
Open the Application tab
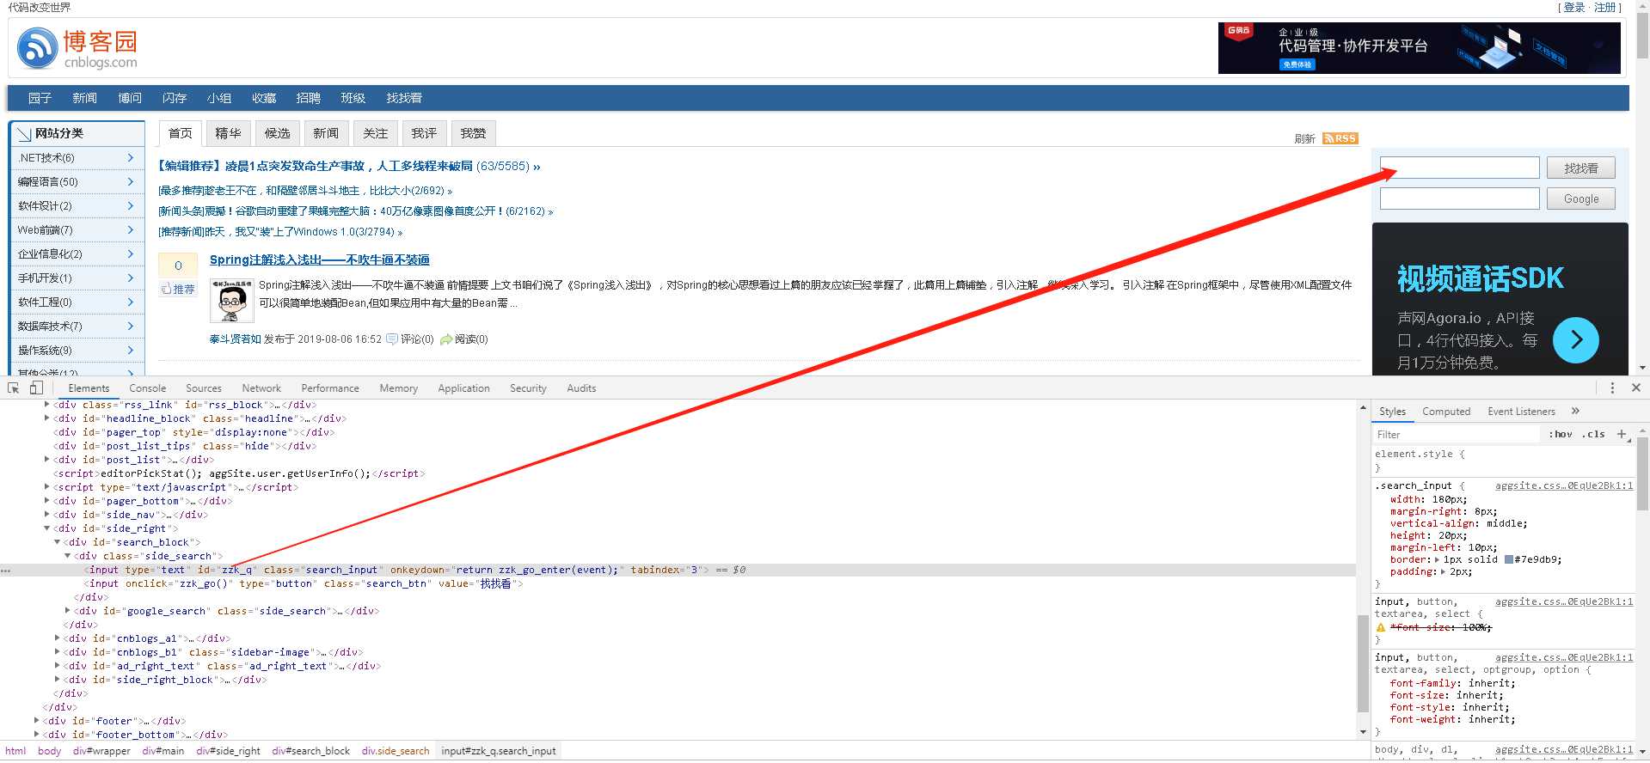click(x=463, y=388)
